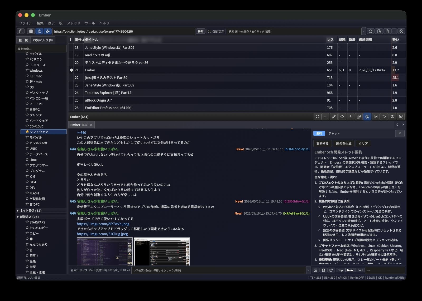Switch theme with the sun icon
This screenshot has width=422, height=301.
[x=39, y=31]
